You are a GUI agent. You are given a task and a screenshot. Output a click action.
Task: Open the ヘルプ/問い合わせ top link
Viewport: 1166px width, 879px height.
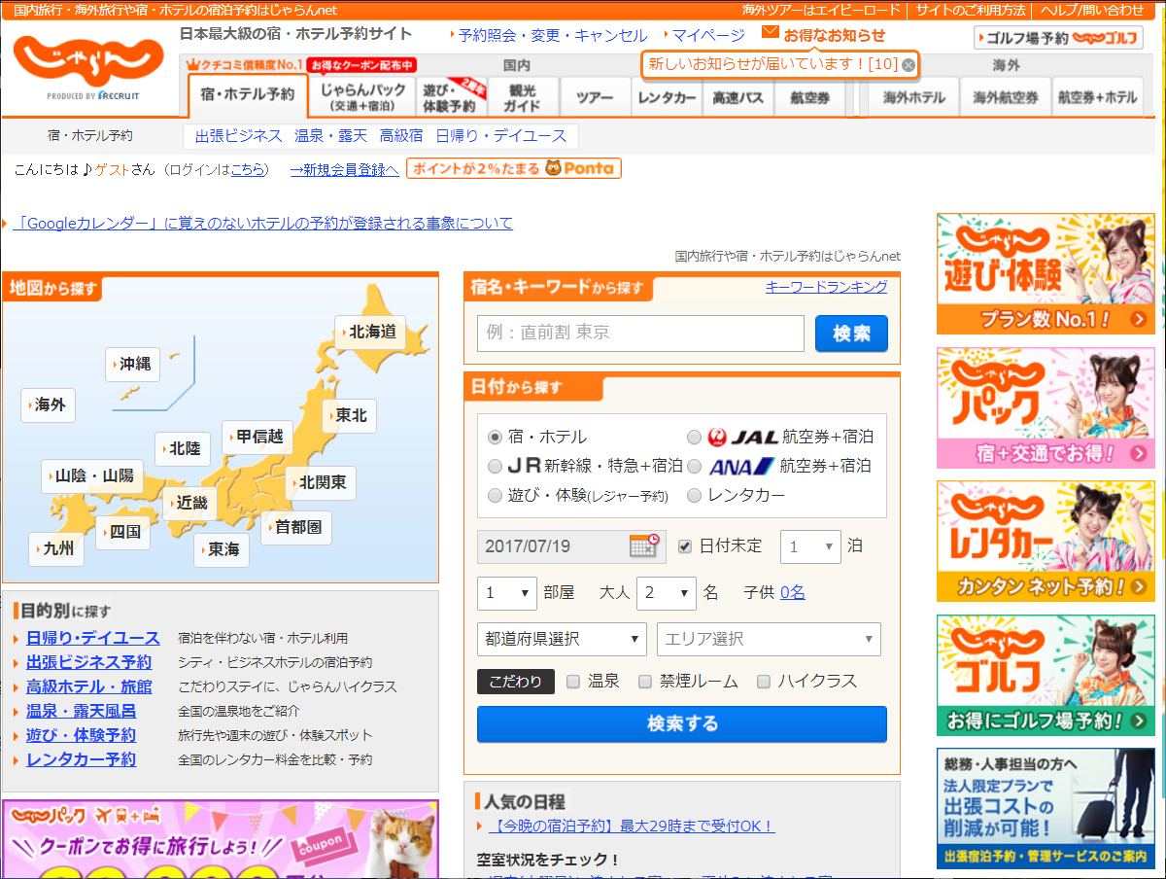(1092, 10)
